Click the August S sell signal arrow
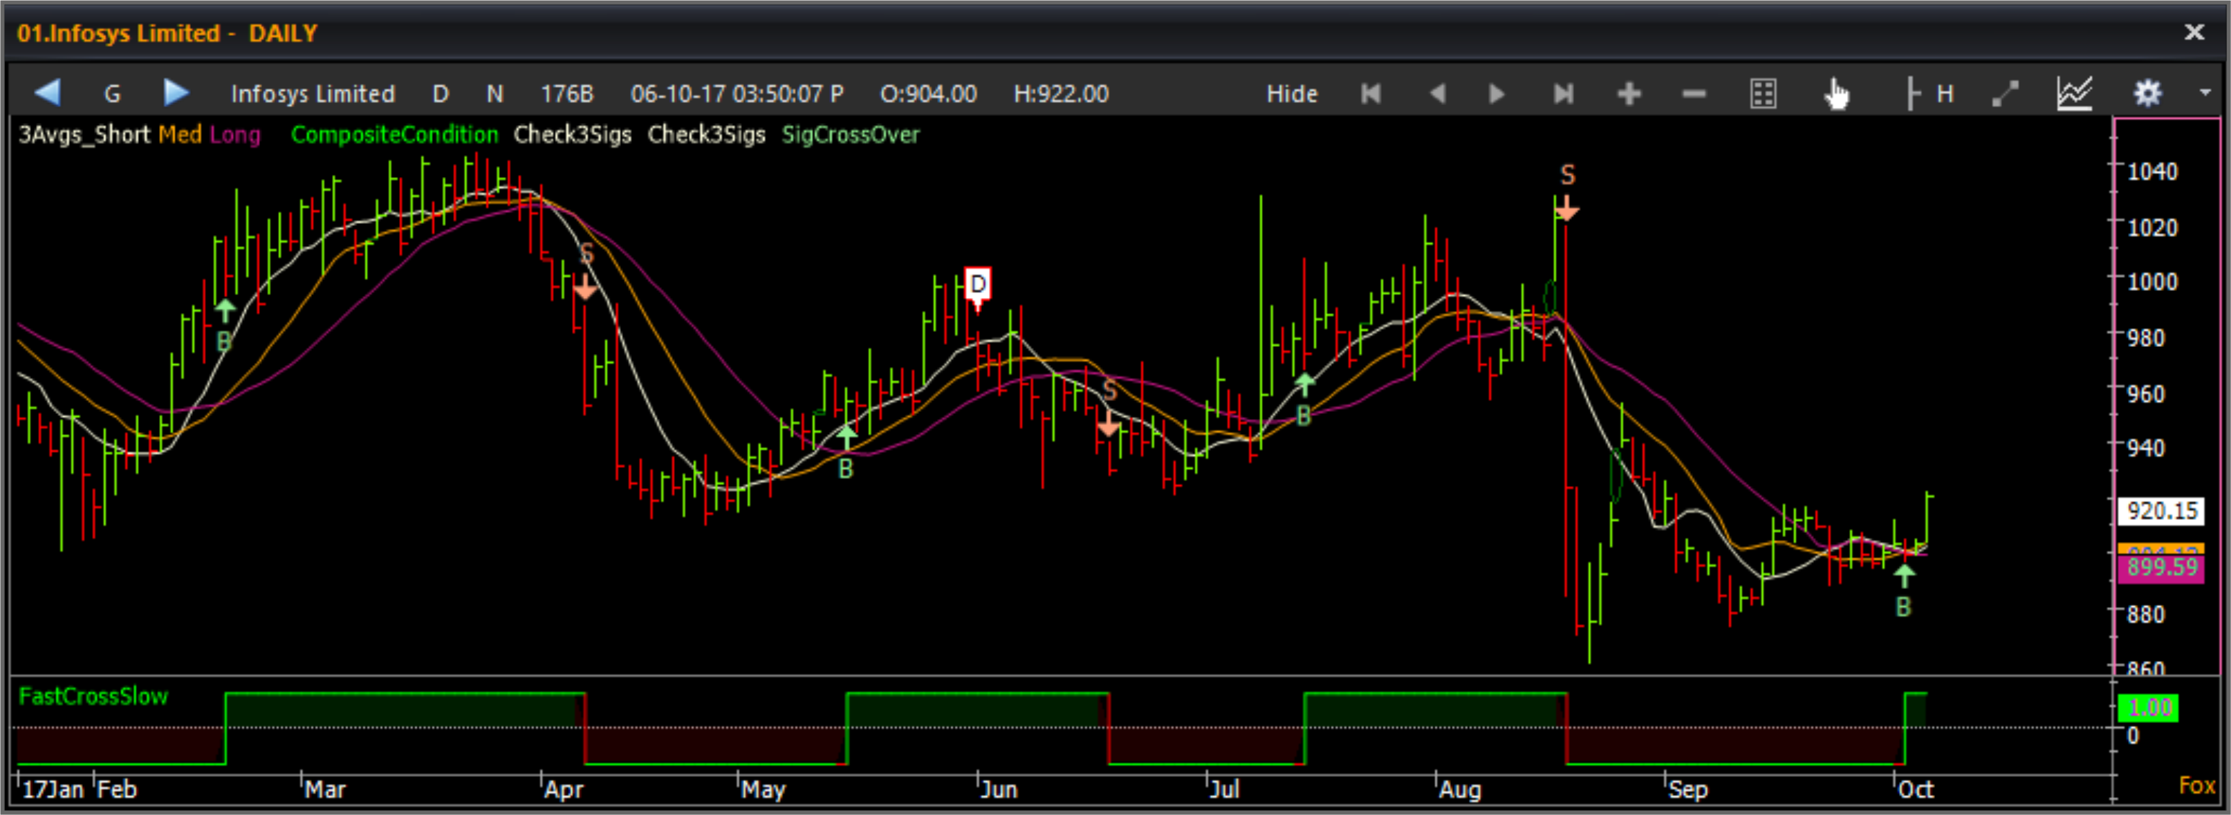 [x=1566, y=209]
